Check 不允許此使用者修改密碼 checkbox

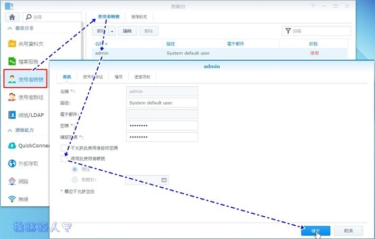point(64,148)
